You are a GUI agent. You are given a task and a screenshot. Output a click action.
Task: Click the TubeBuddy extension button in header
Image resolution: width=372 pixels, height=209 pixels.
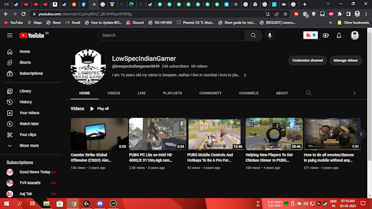(310, 36)
